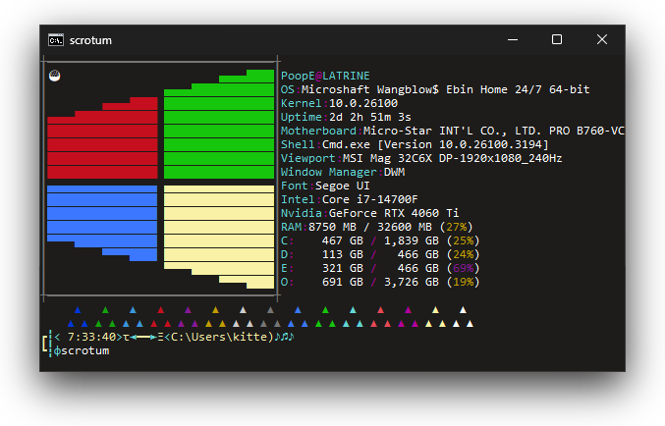Click the "D:" drive label
This screenshot has width=665, height=426.
tap(287, 254)
